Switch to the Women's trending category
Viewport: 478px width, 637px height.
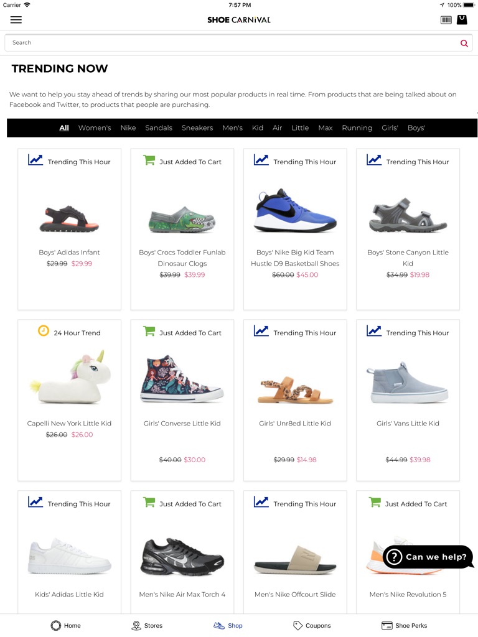coord(95,128)
